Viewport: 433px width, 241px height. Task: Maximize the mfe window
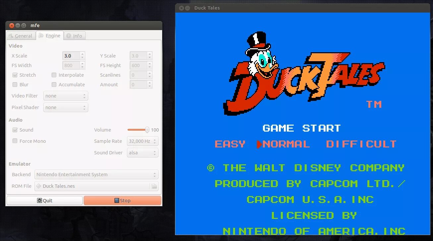24,25
